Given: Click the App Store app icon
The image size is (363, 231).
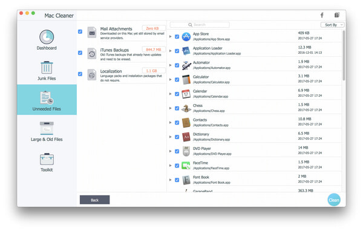Looking at the screenshot, I should click(186, 36).
